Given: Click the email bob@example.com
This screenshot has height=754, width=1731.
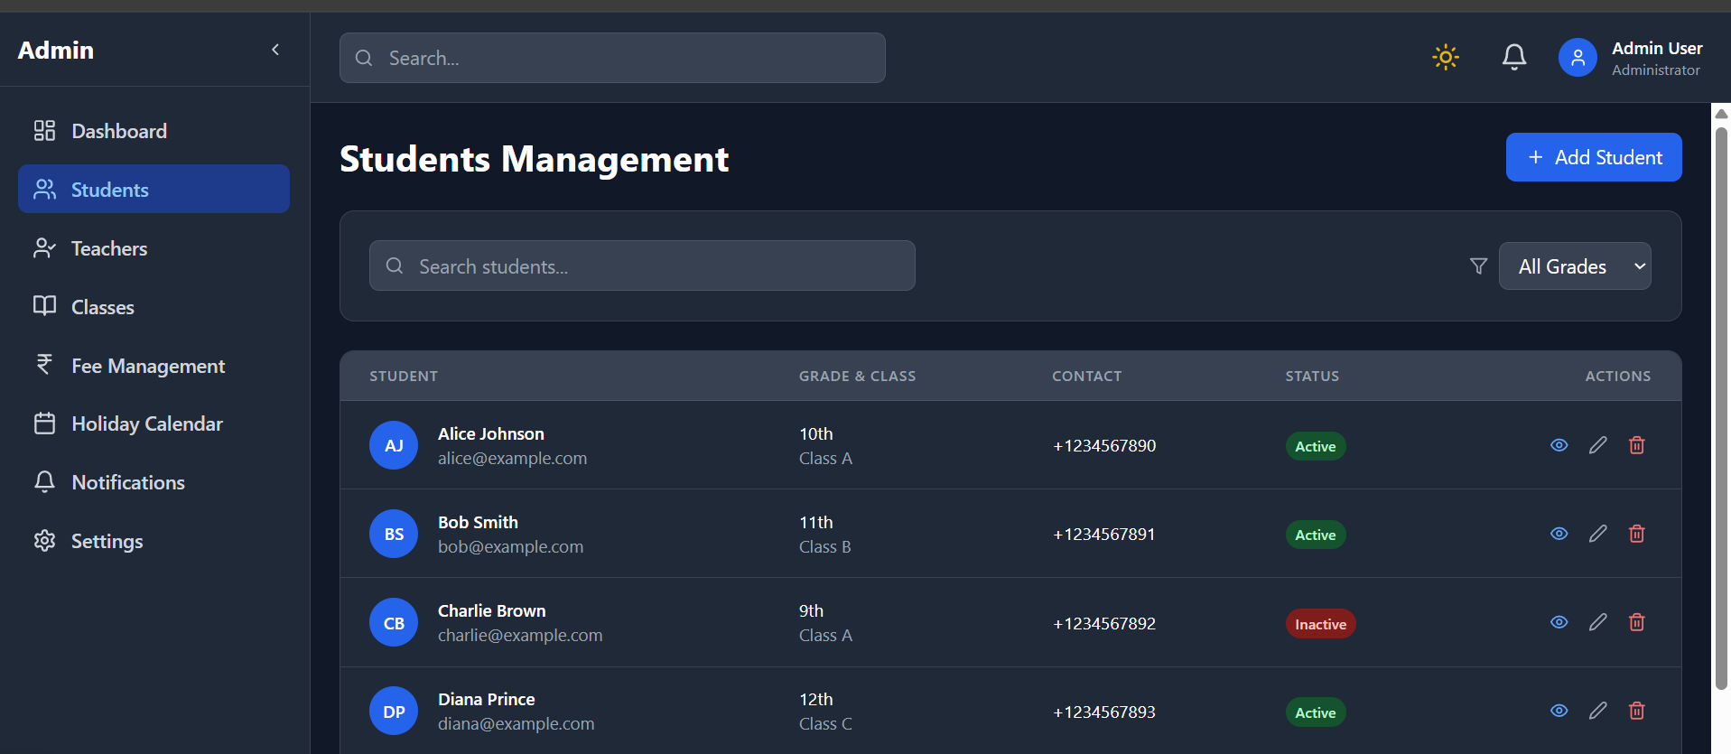Looking at the screenshot, I should tap(510, 546).
